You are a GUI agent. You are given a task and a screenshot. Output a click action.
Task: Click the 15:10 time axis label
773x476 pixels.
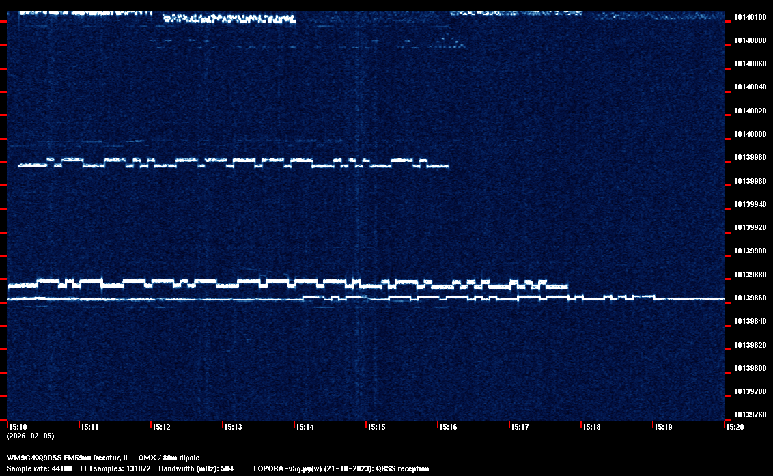(16, 427)
